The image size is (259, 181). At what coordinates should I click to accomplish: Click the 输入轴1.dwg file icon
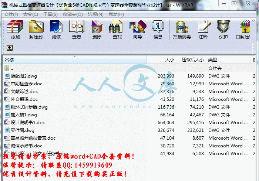coord(7,115)
